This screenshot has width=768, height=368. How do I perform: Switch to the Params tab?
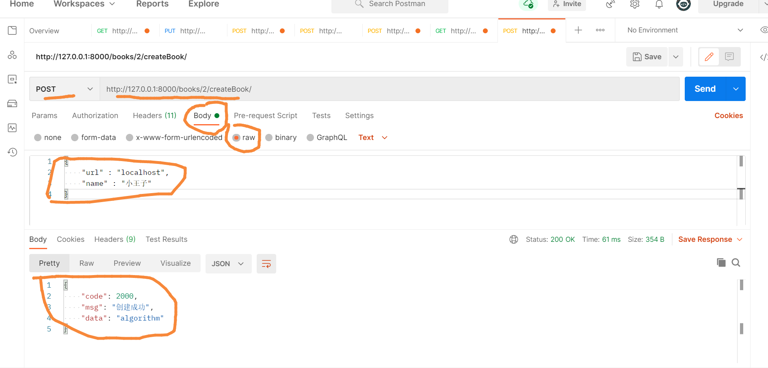pyautogui.click(x=45, y=116)
